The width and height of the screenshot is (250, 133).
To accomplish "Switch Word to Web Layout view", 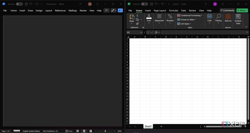I will (90, 131).
